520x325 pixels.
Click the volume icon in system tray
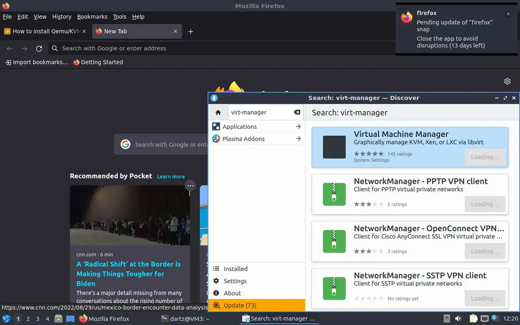pos(458,319)
